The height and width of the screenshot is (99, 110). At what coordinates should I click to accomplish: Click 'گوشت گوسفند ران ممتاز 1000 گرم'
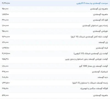(x=94, y=66)
